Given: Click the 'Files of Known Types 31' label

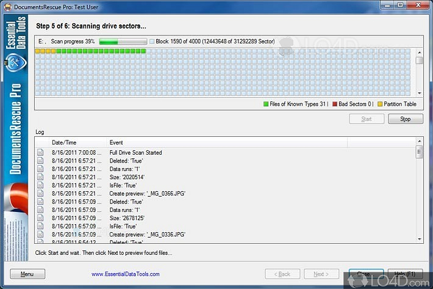Looking at the screenshot, I should click(x=298, y=104).
